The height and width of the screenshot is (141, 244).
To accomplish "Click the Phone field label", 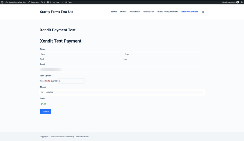I will [43, 87].
